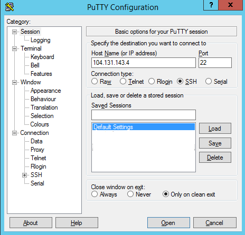The image size is (245, 235).
Task: Choose Only on clean exit option
Action: [166, 194]
